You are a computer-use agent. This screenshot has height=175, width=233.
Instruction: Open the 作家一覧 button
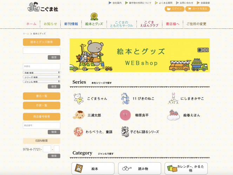[41, 105]
